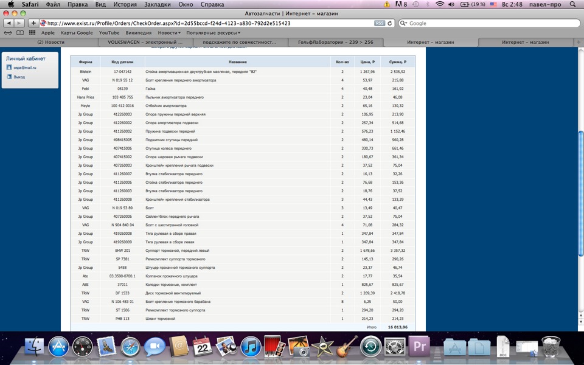Open the Applications folder stack in the Dock
Screen dimensions: 584x365
[x=455, y=347]
